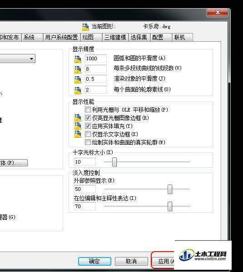Switch to the 三维建模 tab

coord(115,37)
